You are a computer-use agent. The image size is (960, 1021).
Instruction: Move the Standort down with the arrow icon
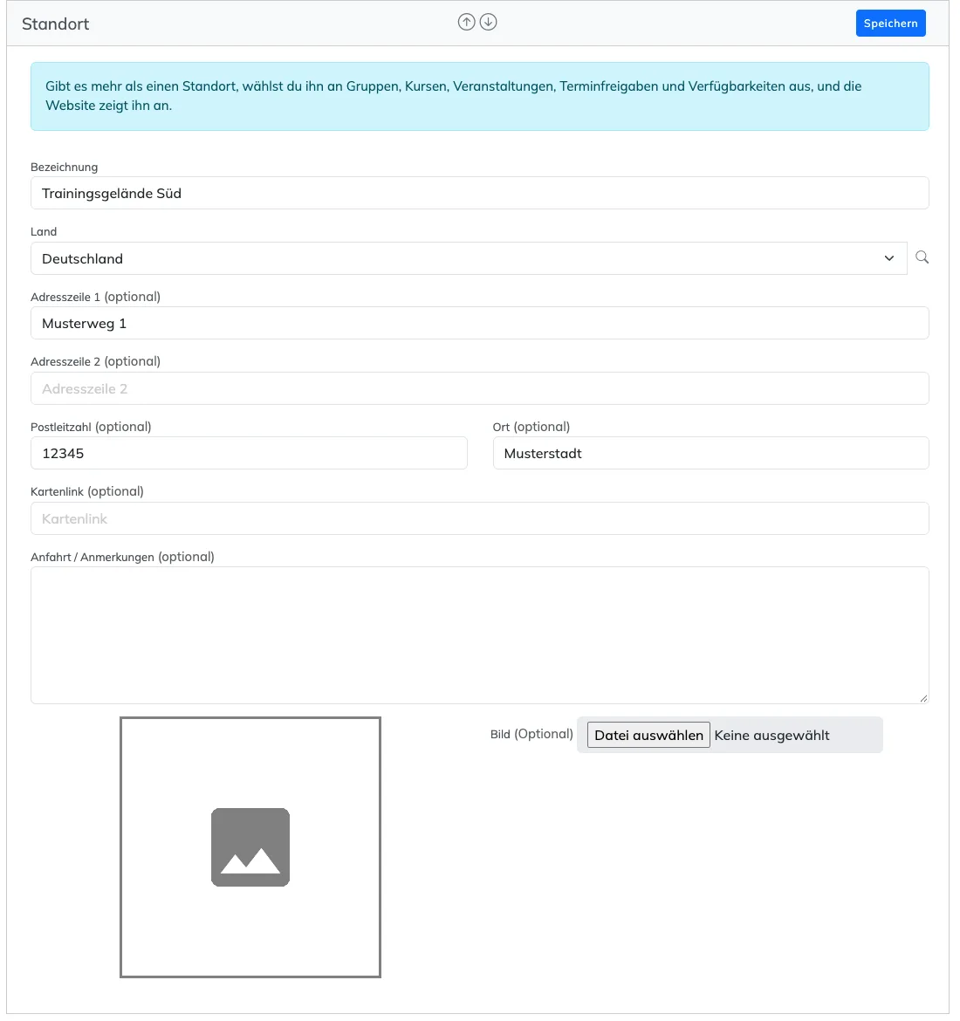489,22
